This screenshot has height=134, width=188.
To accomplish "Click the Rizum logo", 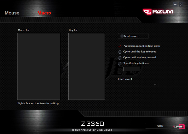I will click(x=158, y=12).
